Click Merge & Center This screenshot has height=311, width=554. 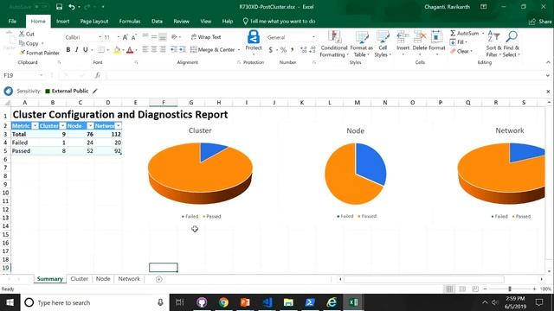coord(212,50)
